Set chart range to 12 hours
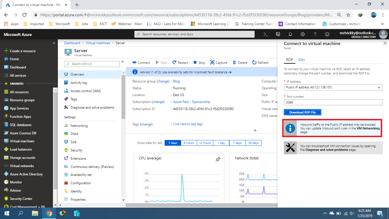389x219 pixels. [205, 143]
